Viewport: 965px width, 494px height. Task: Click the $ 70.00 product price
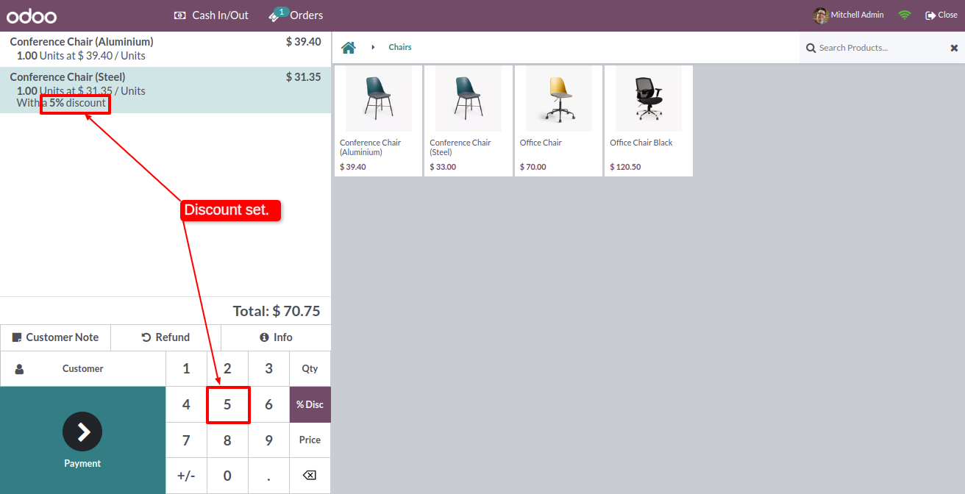coord(533,167)
